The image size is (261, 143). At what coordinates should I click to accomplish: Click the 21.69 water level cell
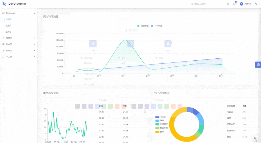point(126,112)
